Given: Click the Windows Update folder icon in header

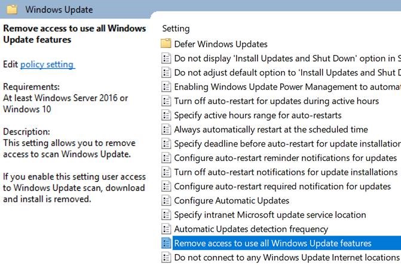Looking at the screenshot, I should [x=12, y=10].
